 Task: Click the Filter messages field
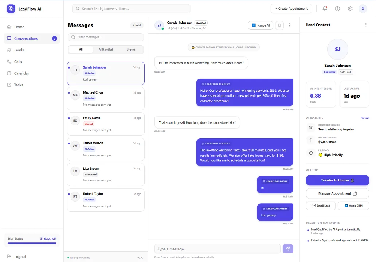(x=106, y=37)
